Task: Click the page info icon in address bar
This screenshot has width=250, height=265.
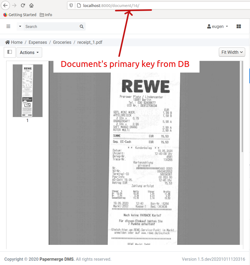Action: point(79,5)
